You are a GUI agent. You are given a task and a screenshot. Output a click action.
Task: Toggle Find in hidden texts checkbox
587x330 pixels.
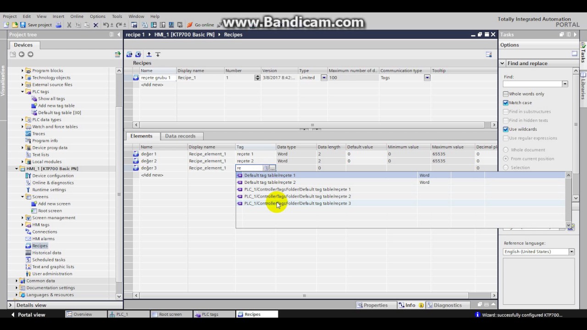point(506,120)
